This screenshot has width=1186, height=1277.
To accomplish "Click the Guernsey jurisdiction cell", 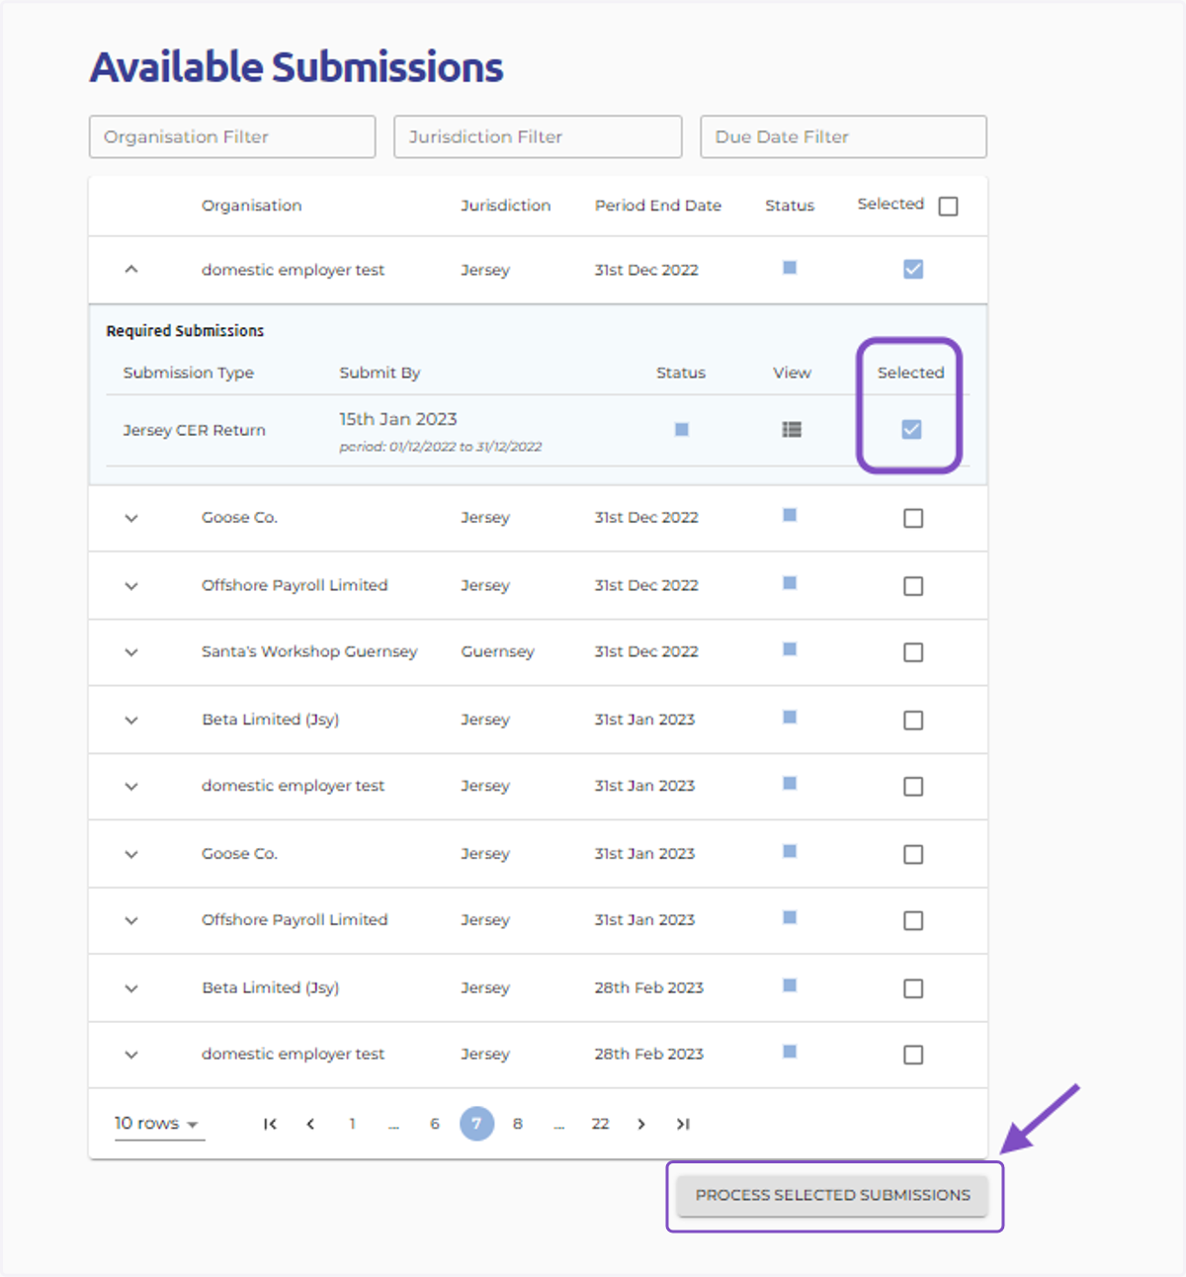I will pyautogui.click(x=498, y=651).
